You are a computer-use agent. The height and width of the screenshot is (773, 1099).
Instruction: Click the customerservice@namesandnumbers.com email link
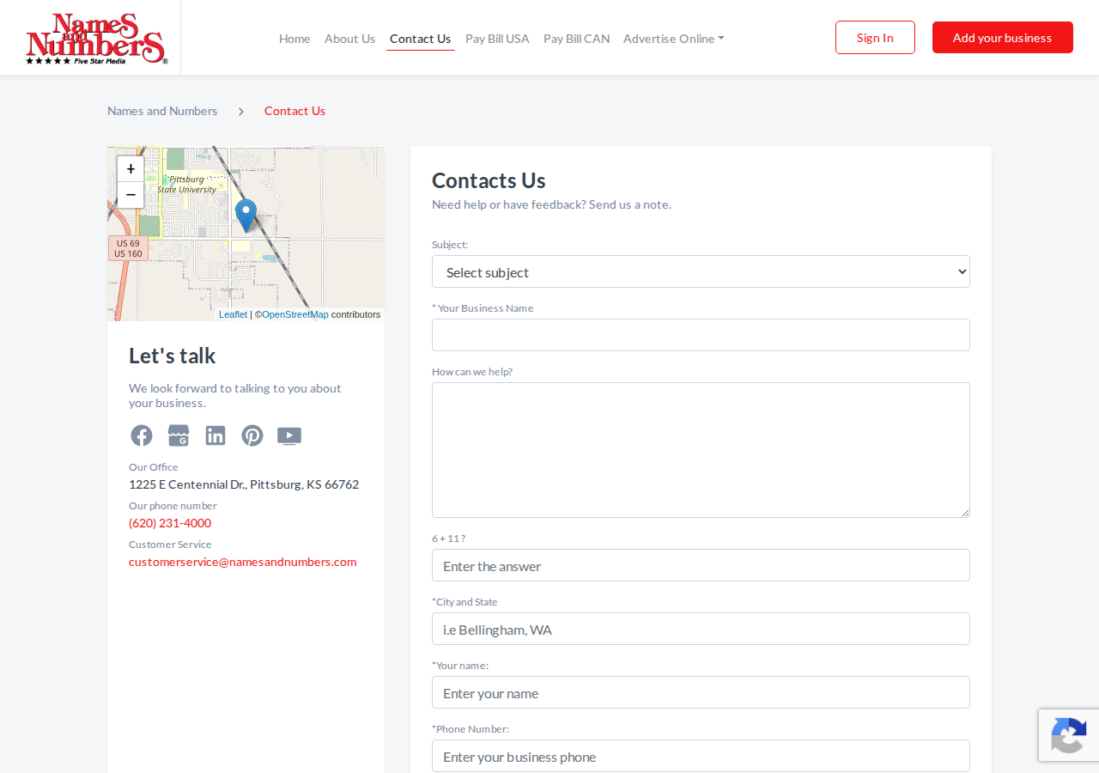point(242,562)
